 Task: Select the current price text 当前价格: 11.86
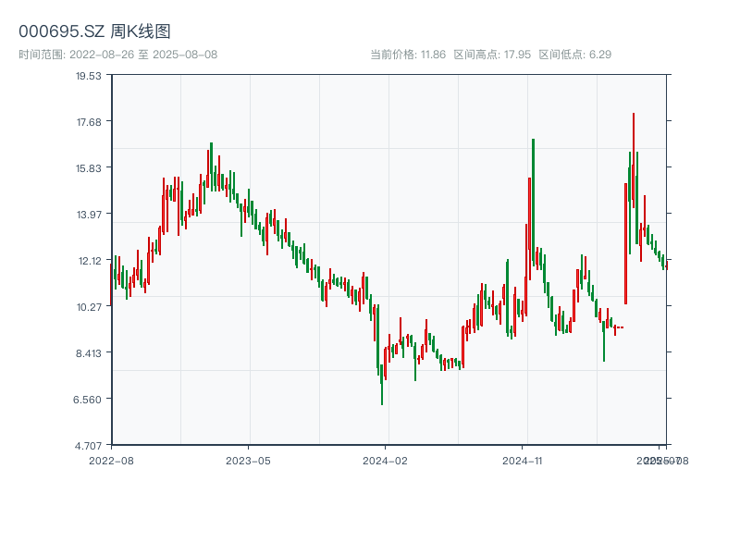(408, 55)
